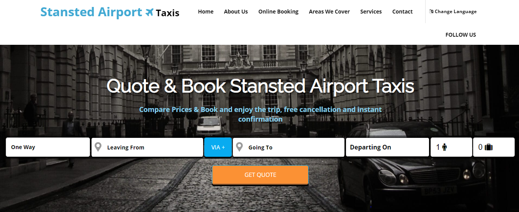Click the Change Language translate icon
The image size is (519, 212).
[x=431, y=12]
